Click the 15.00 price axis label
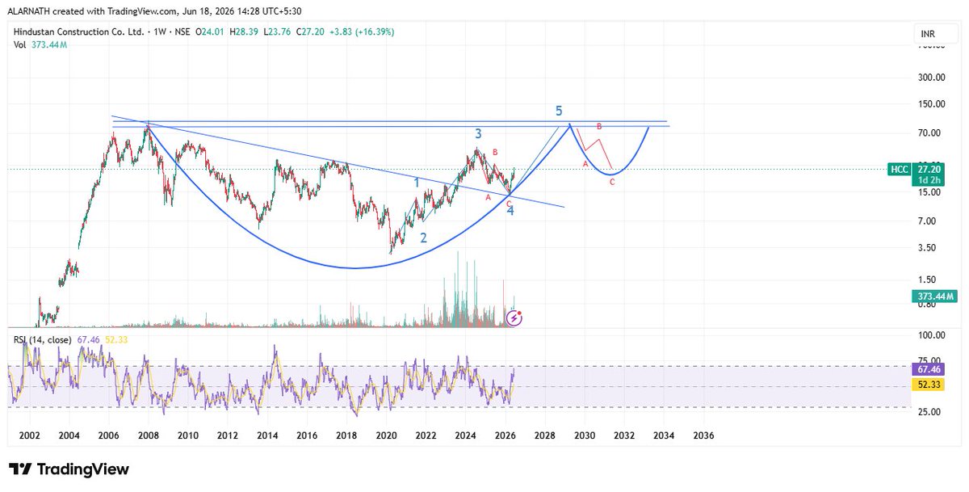 click(928, 192)
